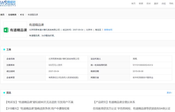The width and height of the screenshot is (175, 112).
Task: Click the credit code 911101086669245414
Action: click(143, 65)
